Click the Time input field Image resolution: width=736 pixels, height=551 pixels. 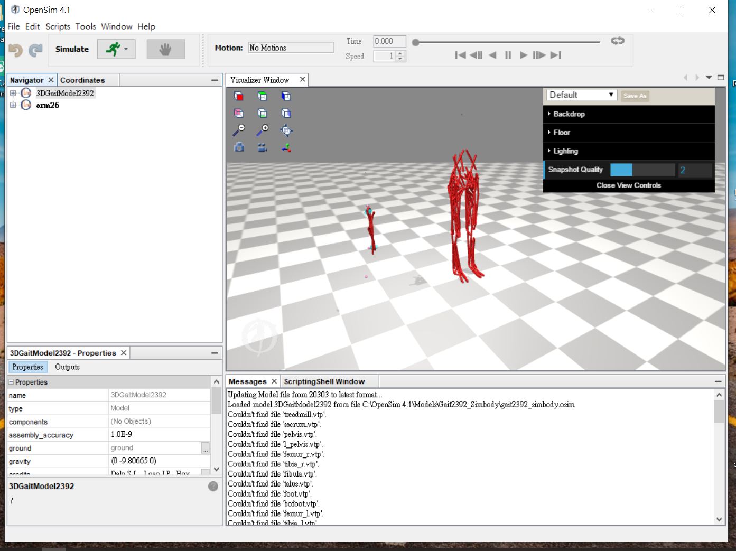coord(389,41)
